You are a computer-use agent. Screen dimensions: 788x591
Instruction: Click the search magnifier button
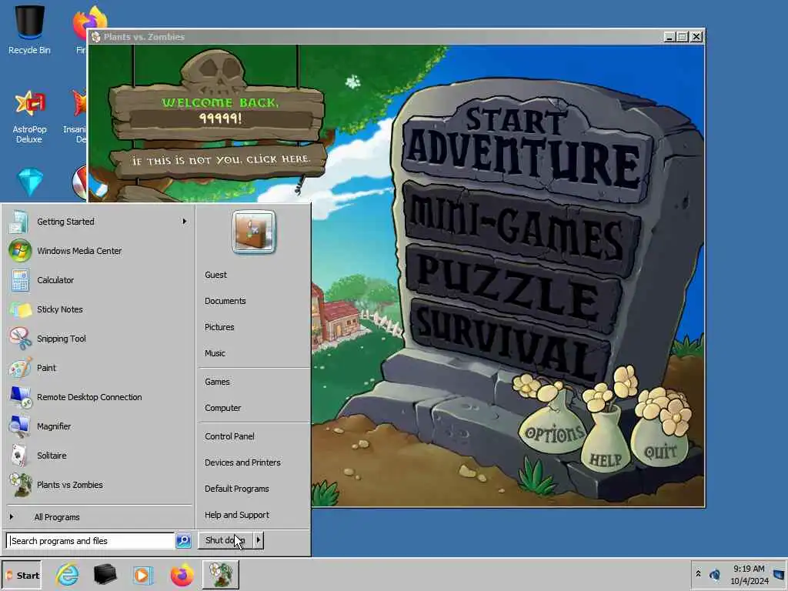tap(183, 541)
